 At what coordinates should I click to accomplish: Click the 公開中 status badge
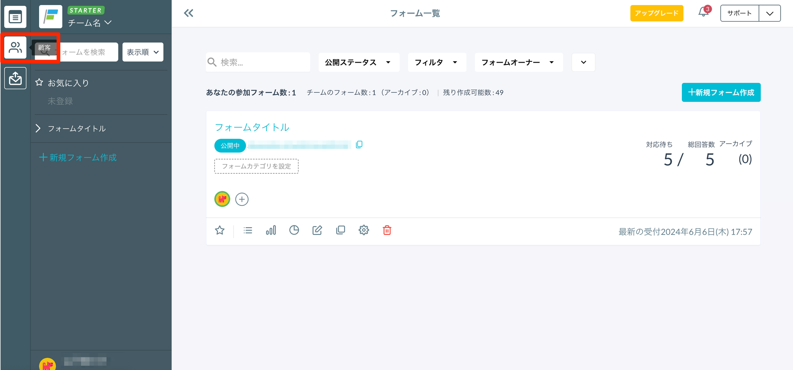[230, 146]
